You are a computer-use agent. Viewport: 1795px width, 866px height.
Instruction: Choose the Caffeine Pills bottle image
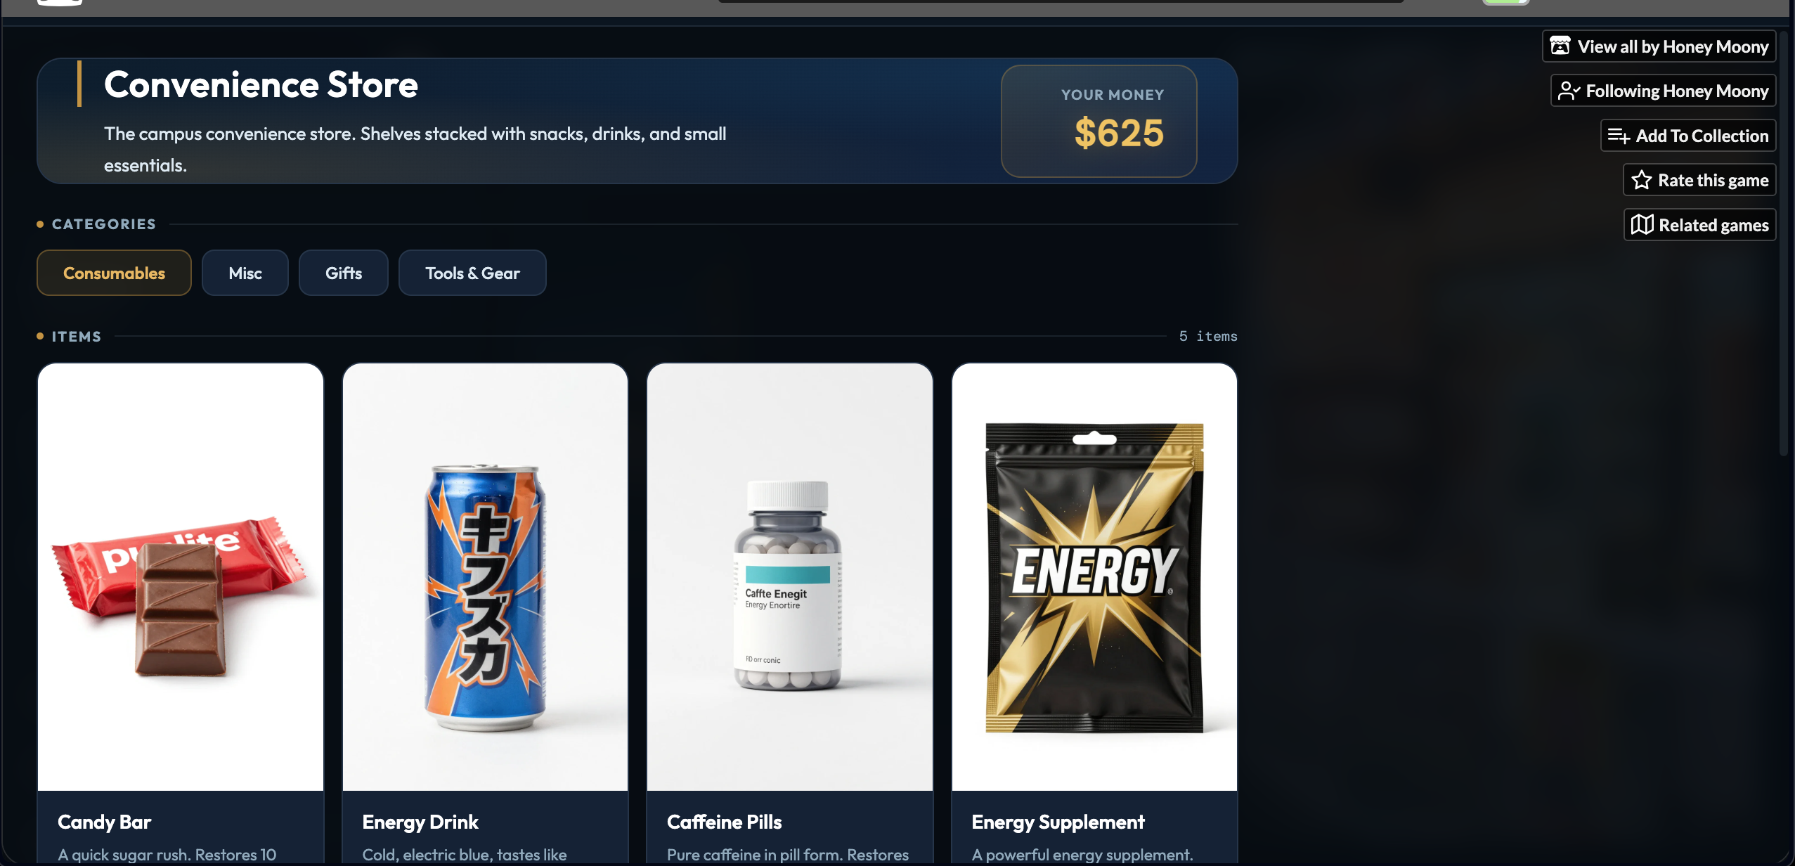click(x=790, y=577)
